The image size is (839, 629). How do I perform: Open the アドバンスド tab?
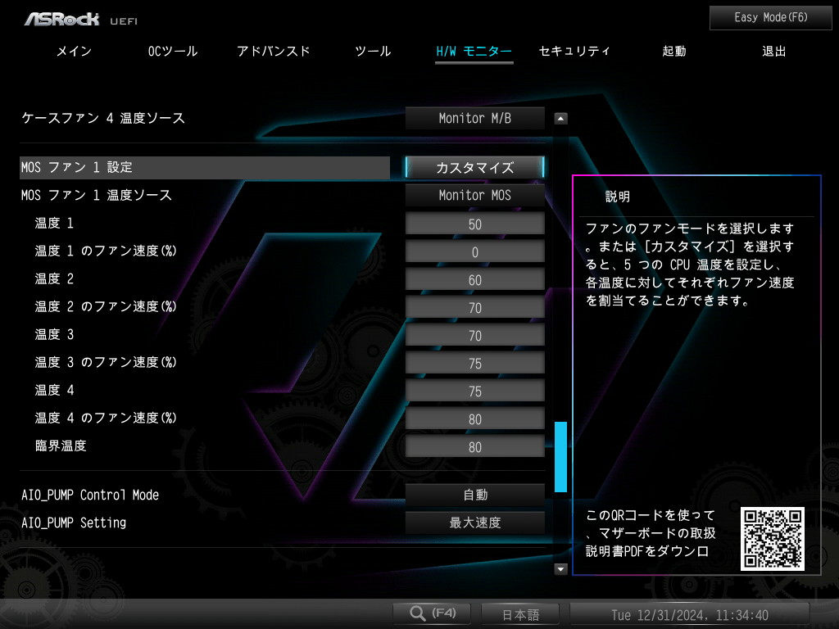274,52
